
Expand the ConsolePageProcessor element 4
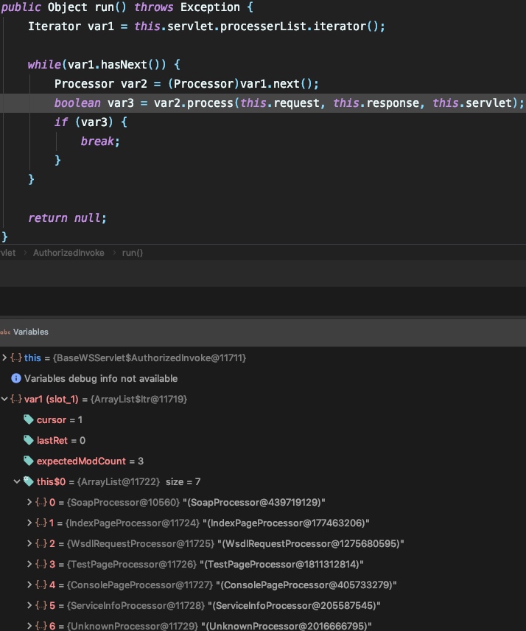[x=29, y=585]
